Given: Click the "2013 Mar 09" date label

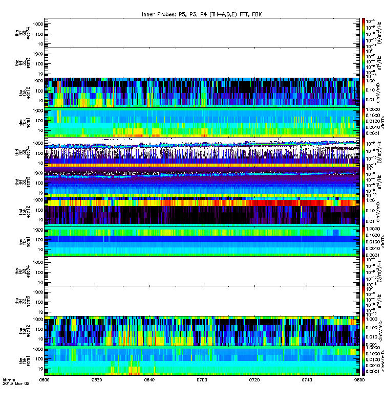Looking at the screenshot, I should (x=16, y=384).
